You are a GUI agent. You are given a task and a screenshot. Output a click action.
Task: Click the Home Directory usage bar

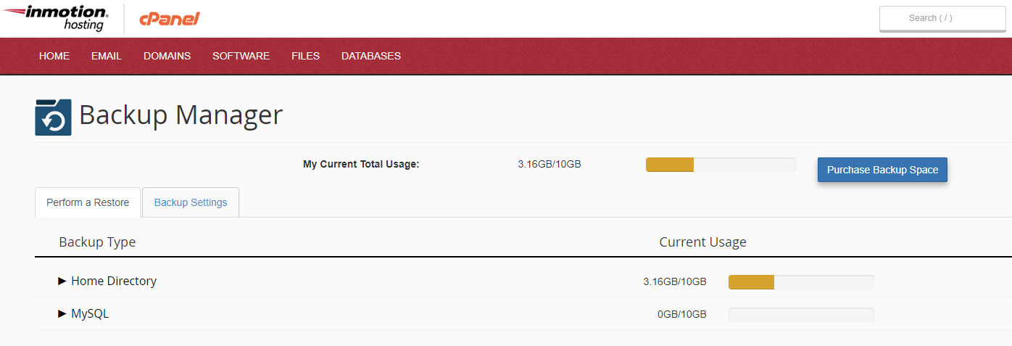coord(801,282)
